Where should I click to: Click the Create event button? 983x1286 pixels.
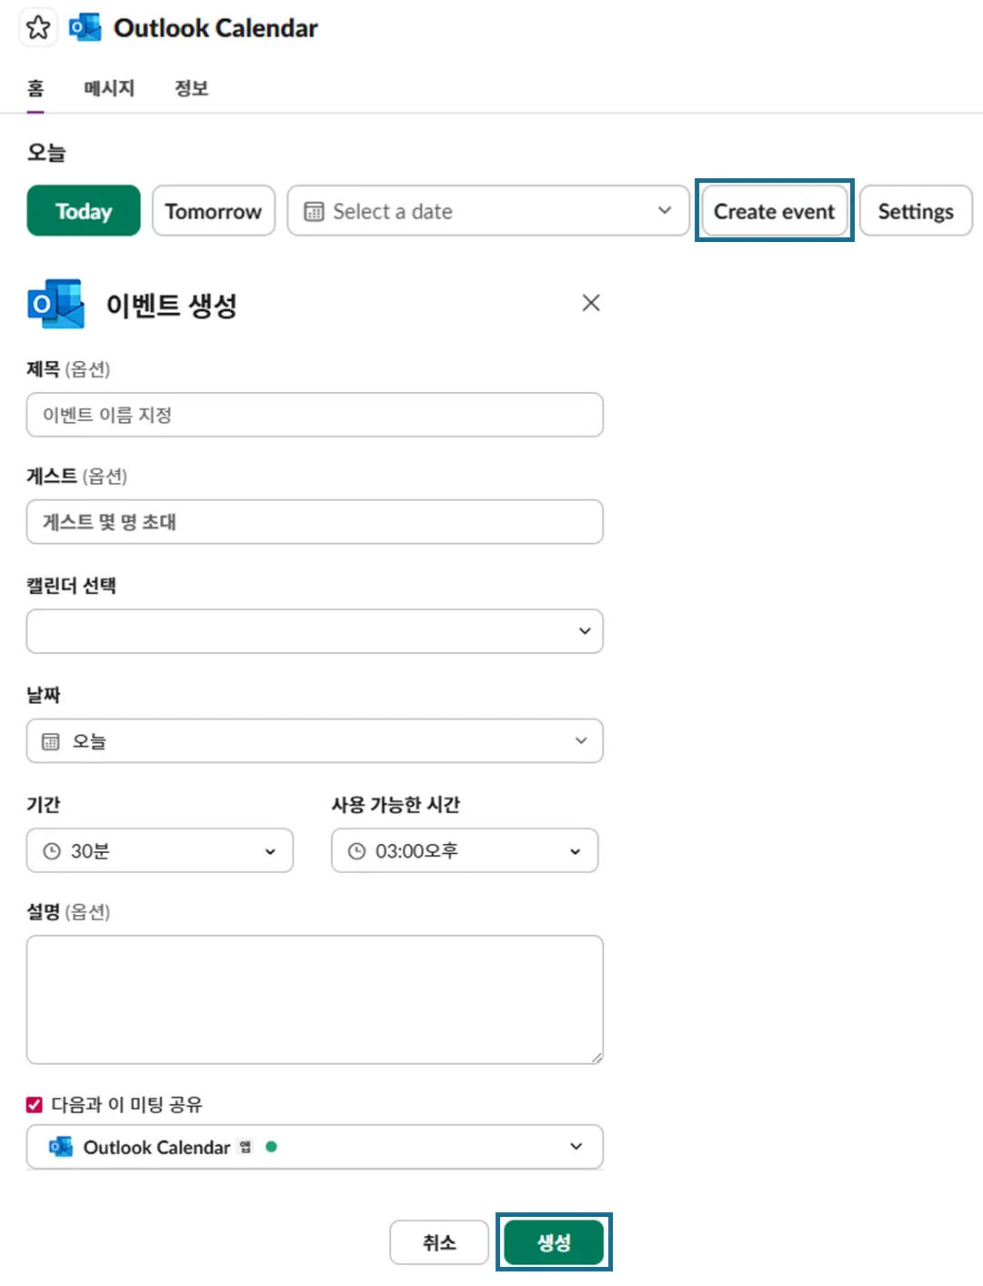pos(774,212)
